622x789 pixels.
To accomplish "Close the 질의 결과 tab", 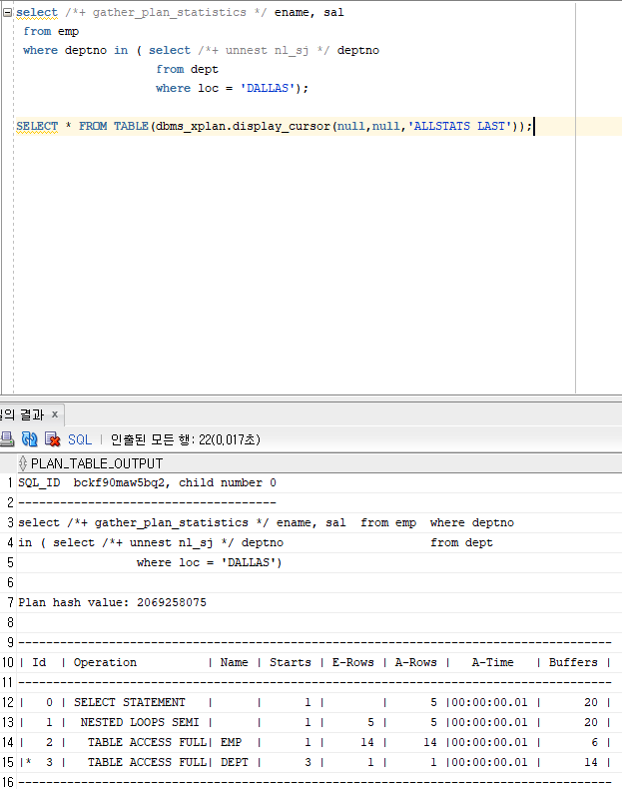I will 55,414.
